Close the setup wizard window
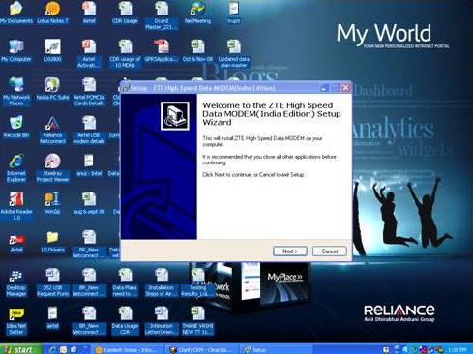 click(345, 88)
